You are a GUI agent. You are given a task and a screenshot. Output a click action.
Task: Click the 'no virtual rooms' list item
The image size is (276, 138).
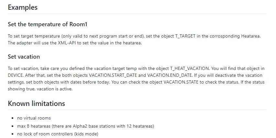[34, 118]
